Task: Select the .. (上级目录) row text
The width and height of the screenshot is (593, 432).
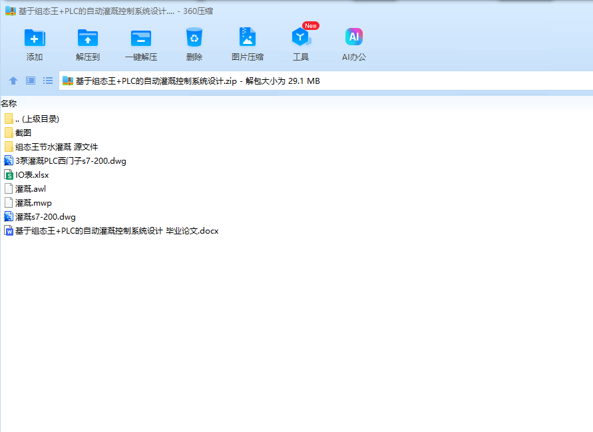Action: point(37,118)
